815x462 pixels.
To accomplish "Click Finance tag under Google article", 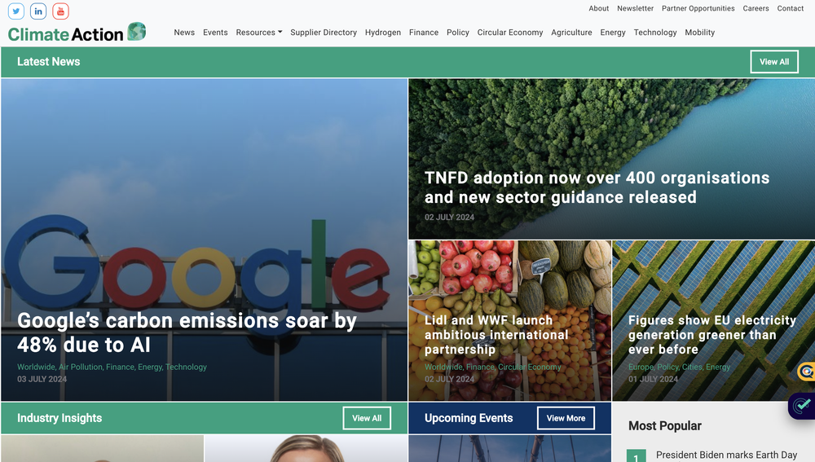I will pyautogui.click(x=120, y=367).
